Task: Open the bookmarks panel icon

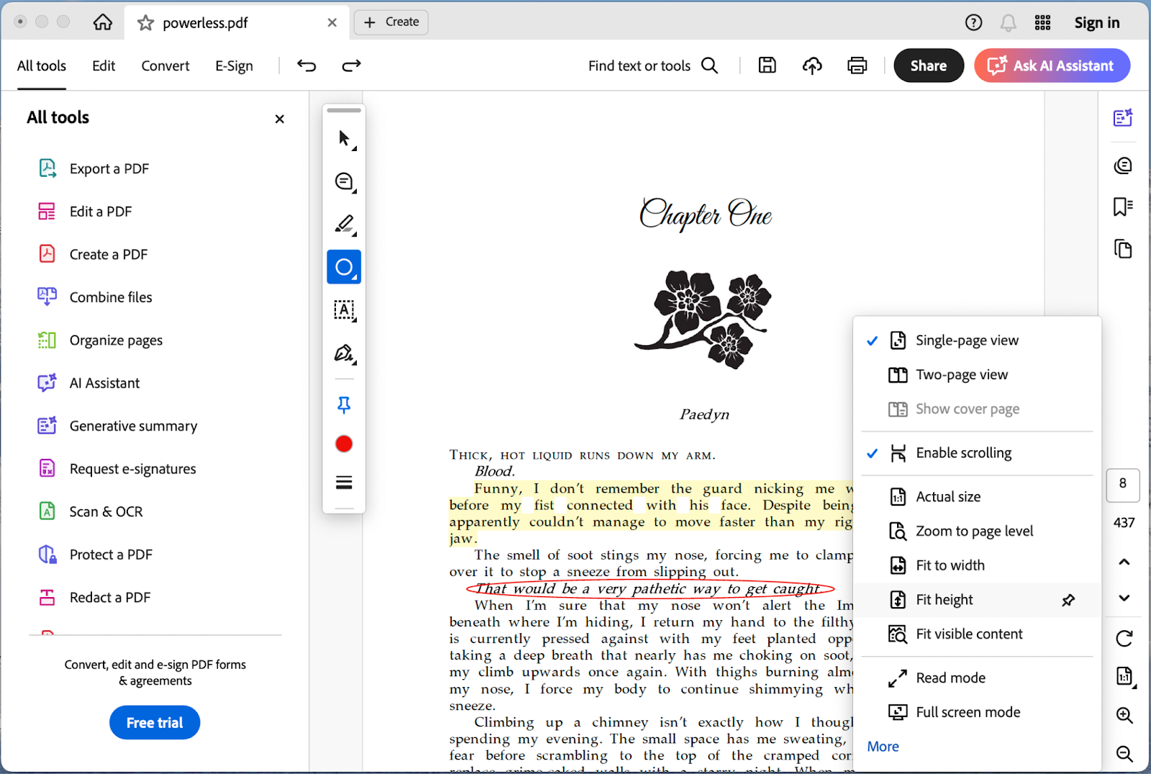Action: (x=1123, y=207)
